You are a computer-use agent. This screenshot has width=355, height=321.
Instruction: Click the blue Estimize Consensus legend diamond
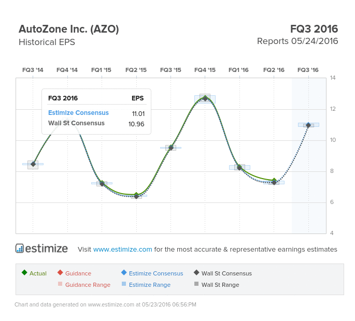(124, 272)
